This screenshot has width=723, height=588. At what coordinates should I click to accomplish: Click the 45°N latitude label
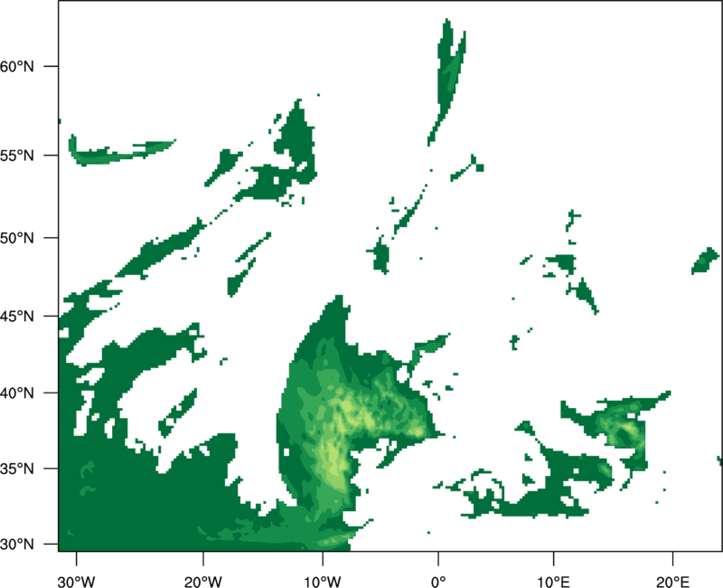pos(17,317)
